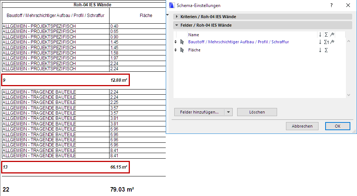Click the Löschen button
This screenshot has width=357, height=196.
pyautogui.click(x=257, y=112)
